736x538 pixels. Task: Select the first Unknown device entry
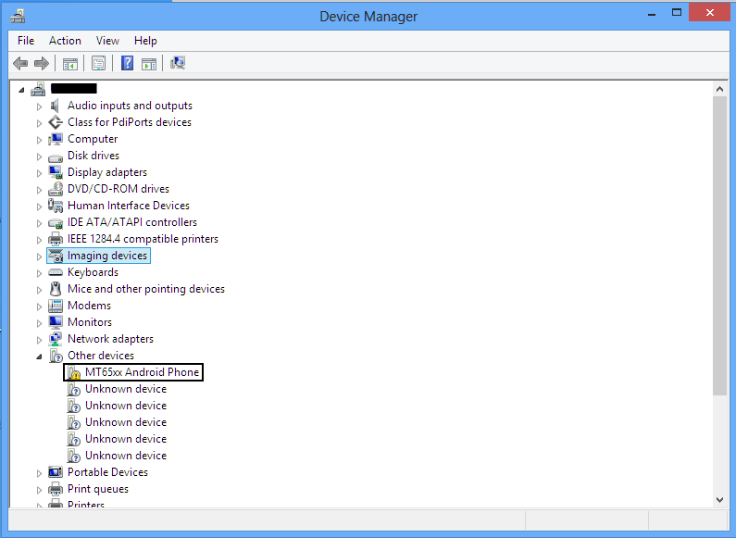125,389
